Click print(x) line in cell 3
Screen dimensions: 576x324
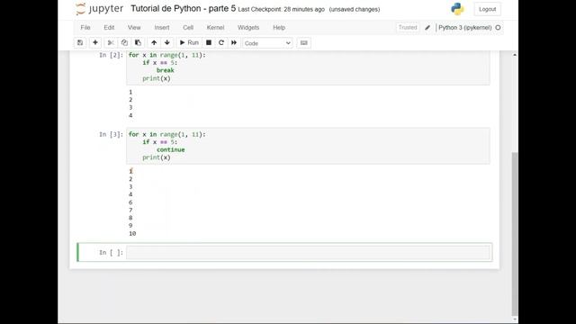[157, 157]
